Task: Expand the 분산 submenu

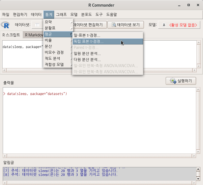Action: click(x=58, y=46)
